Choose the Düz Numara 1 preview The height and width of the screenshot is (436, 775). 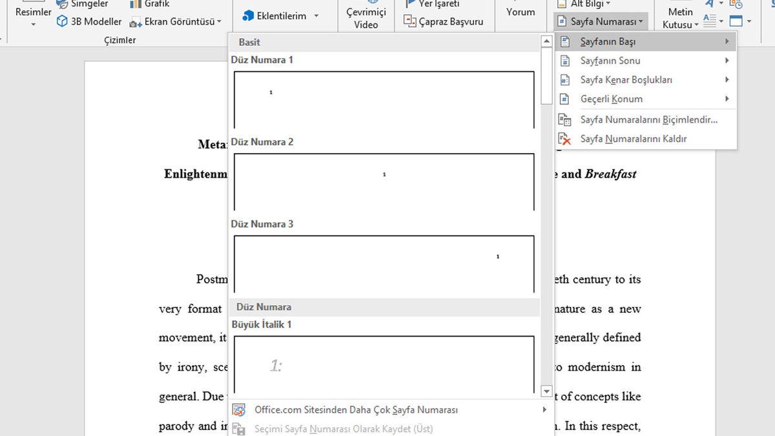click(384, 99)
